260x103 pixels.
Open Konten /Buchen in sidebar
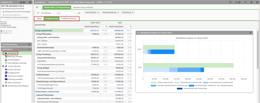pos(14,69)
